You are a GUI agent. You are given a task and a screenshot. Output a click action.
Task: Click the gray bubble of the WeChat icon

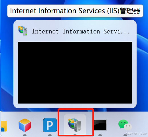coord(128,127)
